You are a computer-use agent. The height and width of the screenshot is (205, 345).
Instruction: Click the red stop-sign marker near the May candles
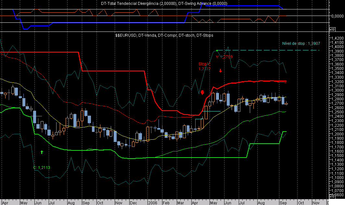click(203, 92)
